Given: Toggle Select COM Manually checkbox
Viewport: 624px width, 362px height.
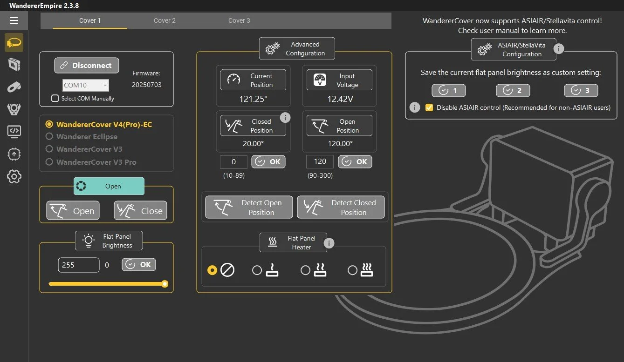Looking at the screenshot, I should [55, 98].
